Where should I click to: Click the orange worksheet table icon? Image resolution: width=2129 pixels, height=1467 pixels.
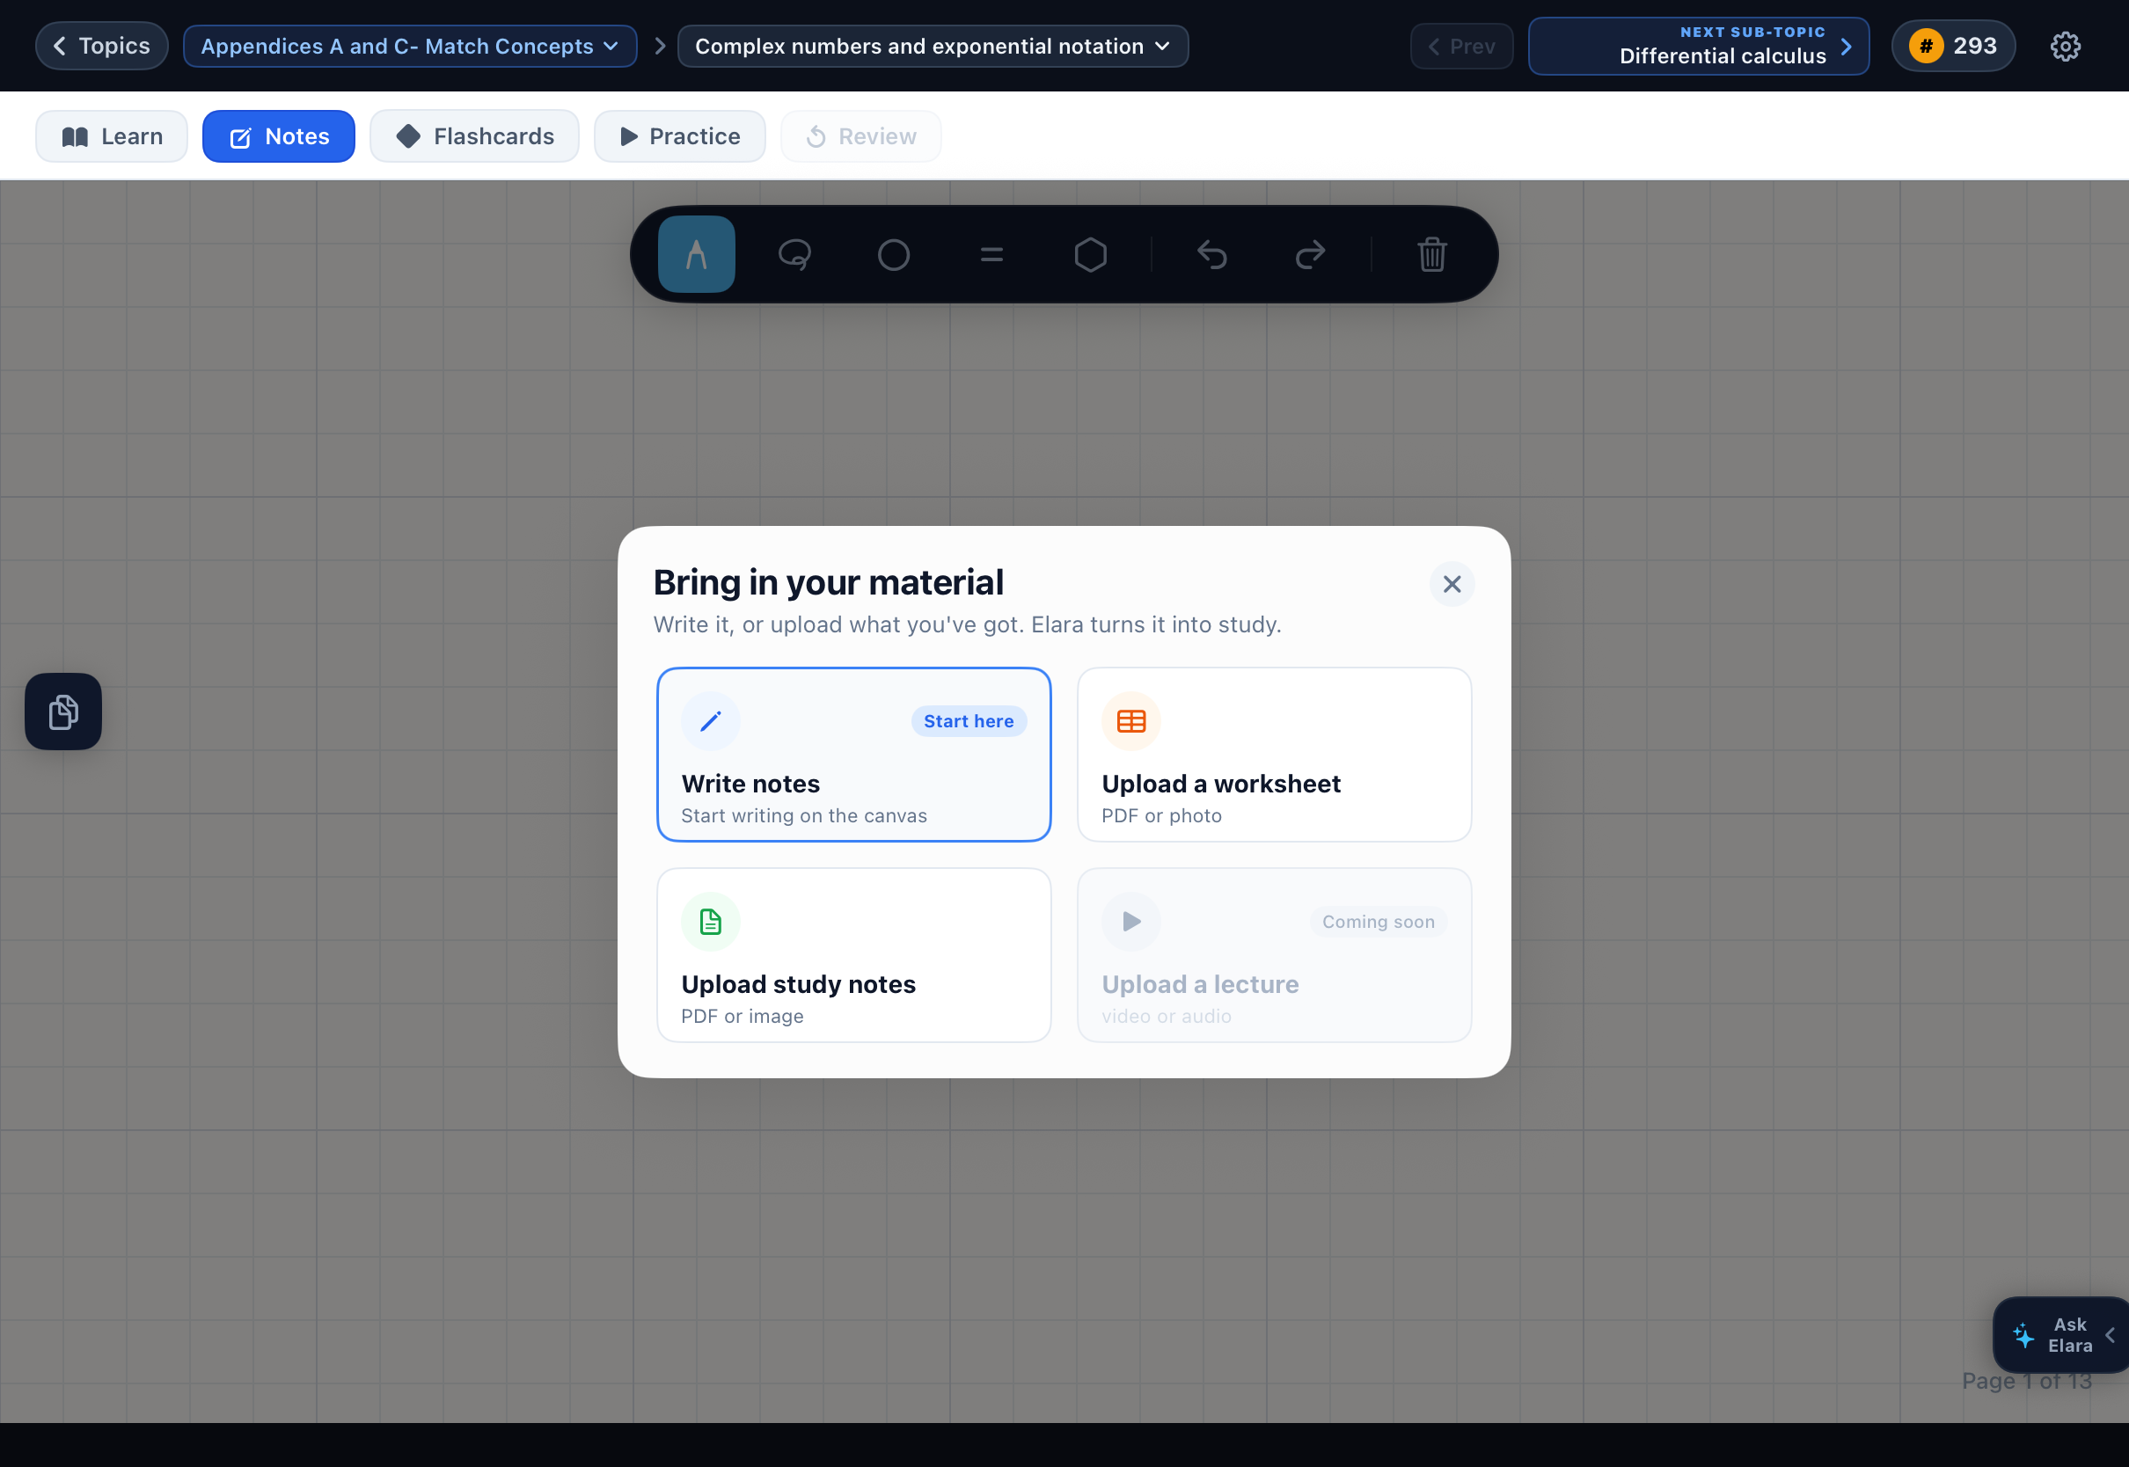click(1130, 721)
